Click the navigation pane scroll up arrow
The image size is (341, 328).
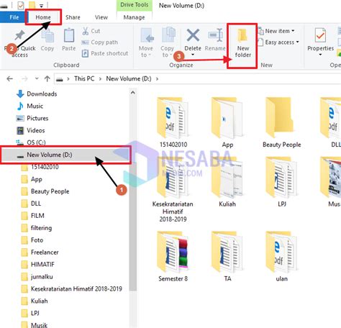pos(133,93)
